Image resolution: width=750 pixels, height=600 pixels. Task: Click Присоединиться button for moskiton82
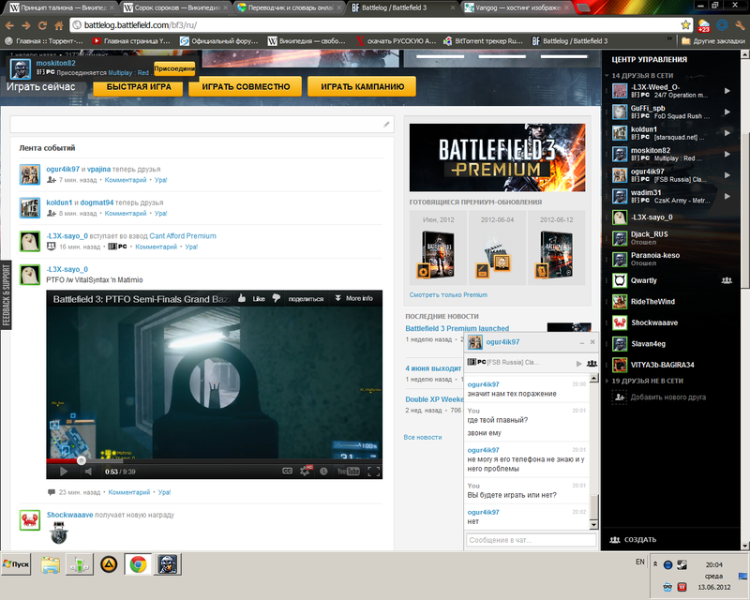click(174, 68)
